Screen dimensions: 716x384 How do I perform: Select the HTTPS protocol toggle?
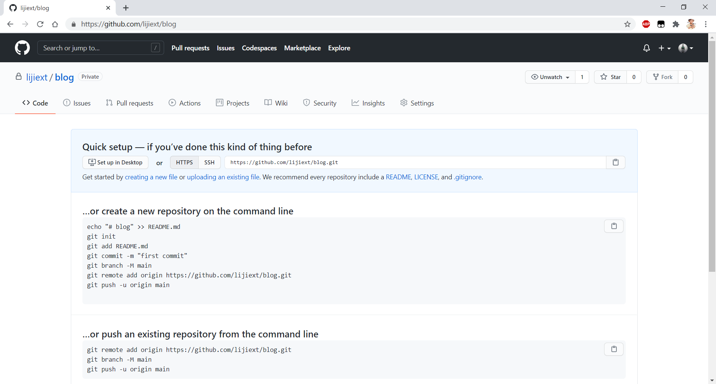coord(184,162)
